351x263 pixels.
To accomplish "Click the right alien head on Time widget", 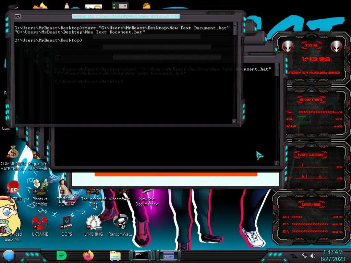I will point(336,47).
